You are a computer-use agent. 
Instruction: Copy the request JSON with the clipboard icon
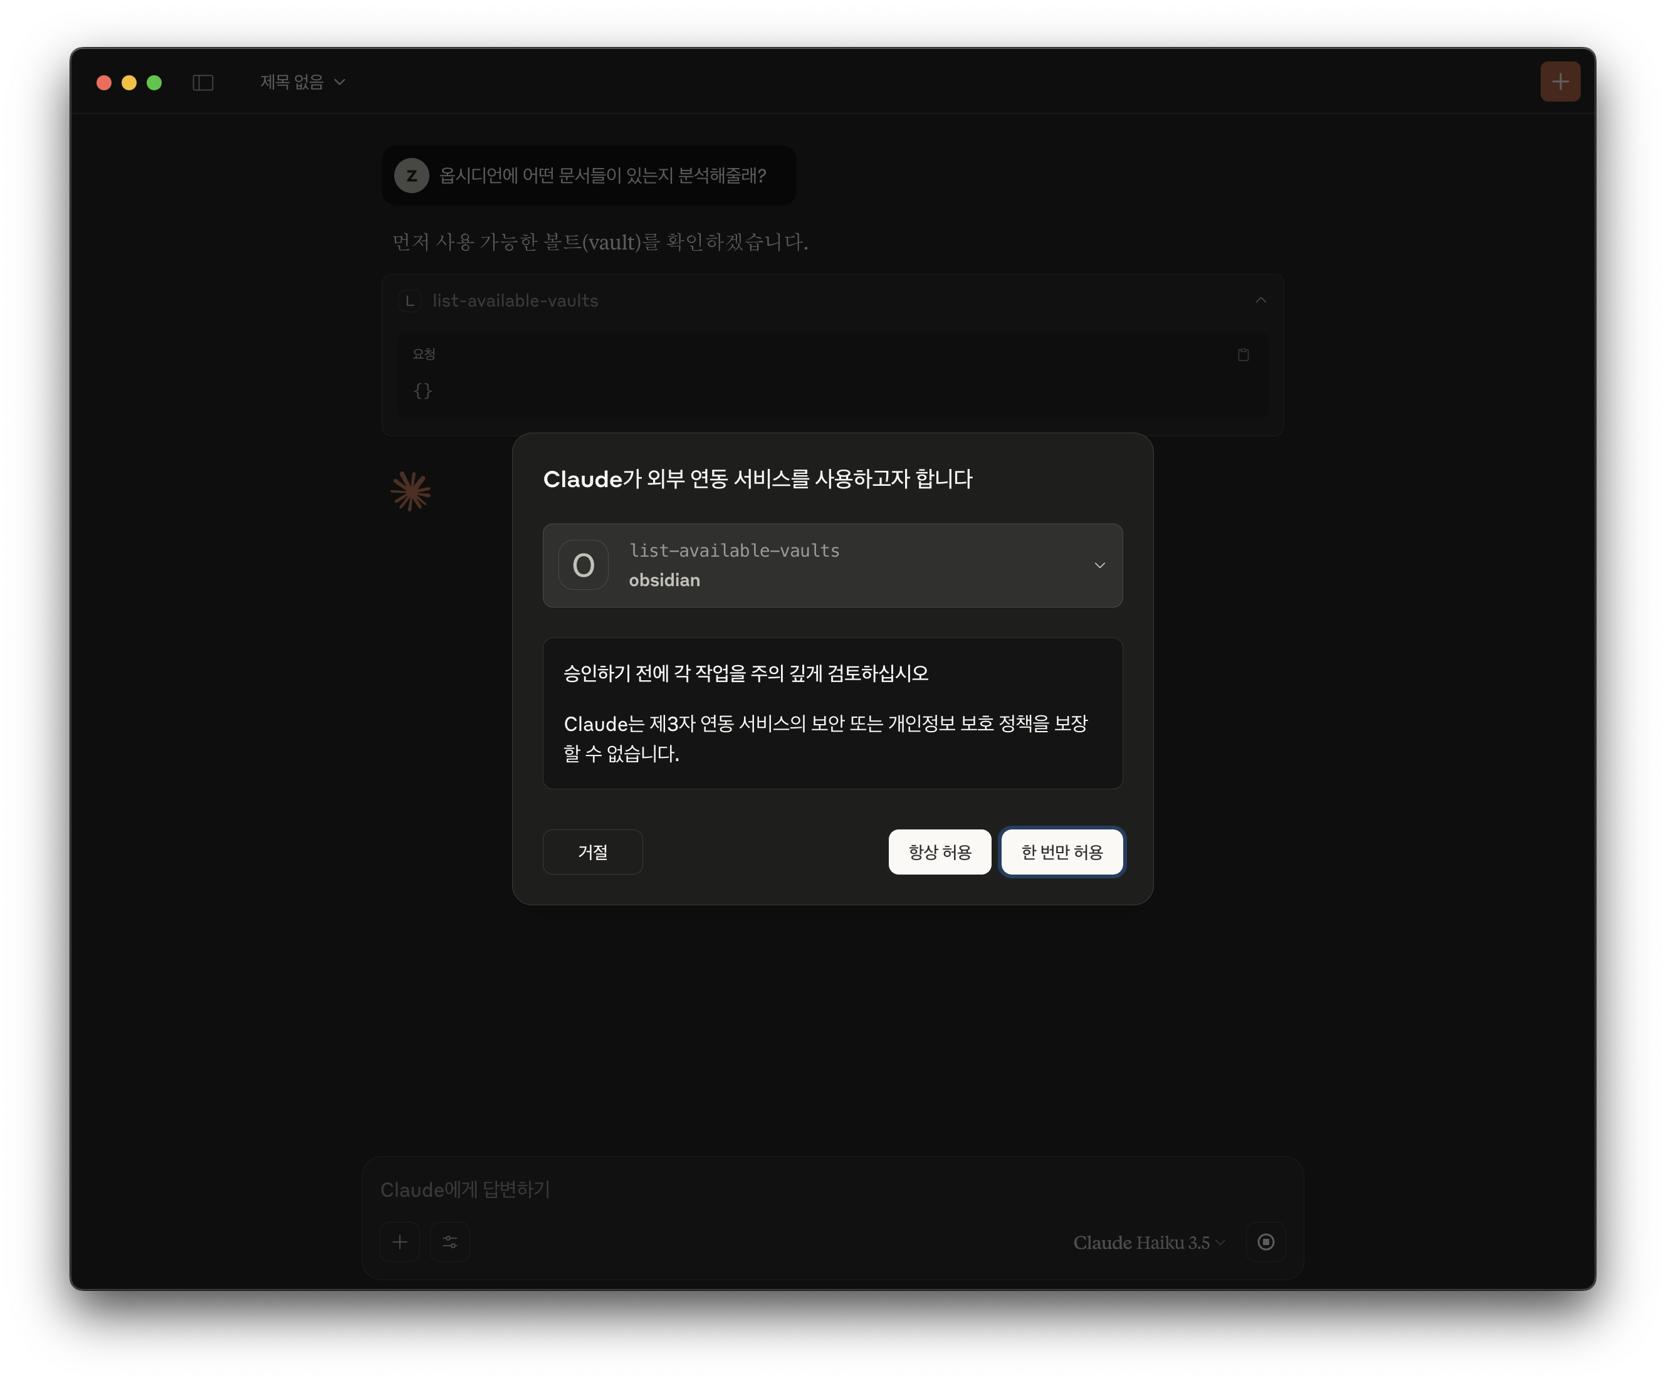coord(1243,355)
